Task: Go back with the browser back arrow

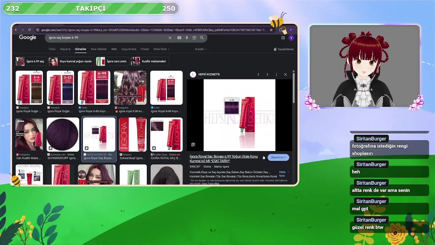Action: pyautogui.click(x=16, y=30)
